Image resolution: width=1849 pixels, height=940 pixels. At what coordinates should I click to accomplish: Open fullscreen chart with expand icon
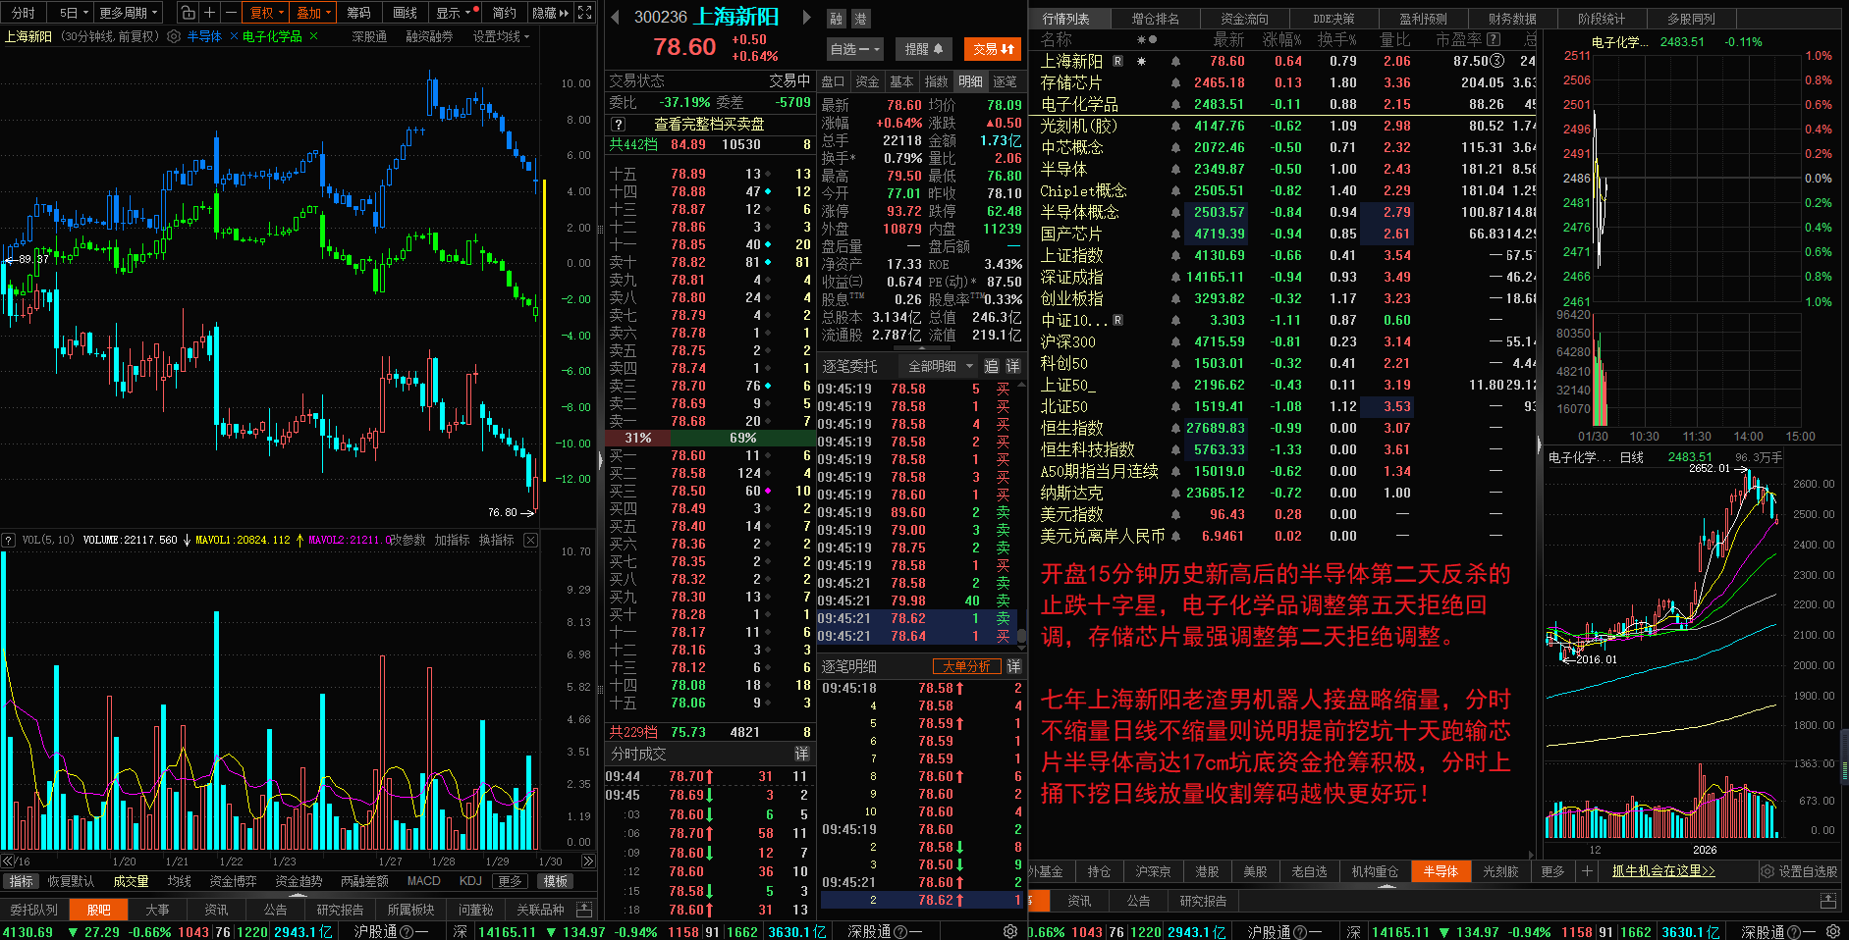click(585, 13)
